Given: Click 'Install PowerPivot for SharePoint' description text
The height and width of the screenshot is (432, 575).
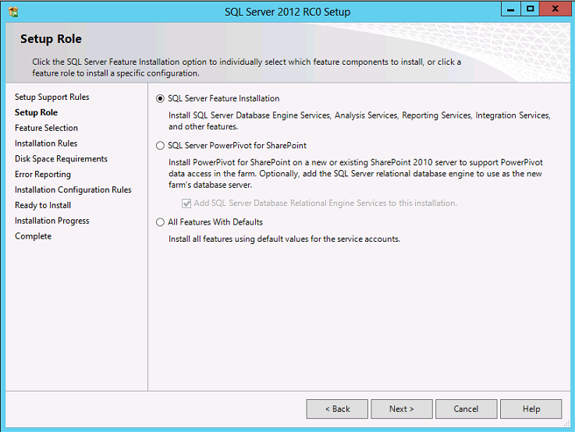Looking at the screenshot, I should click(355, 174).
